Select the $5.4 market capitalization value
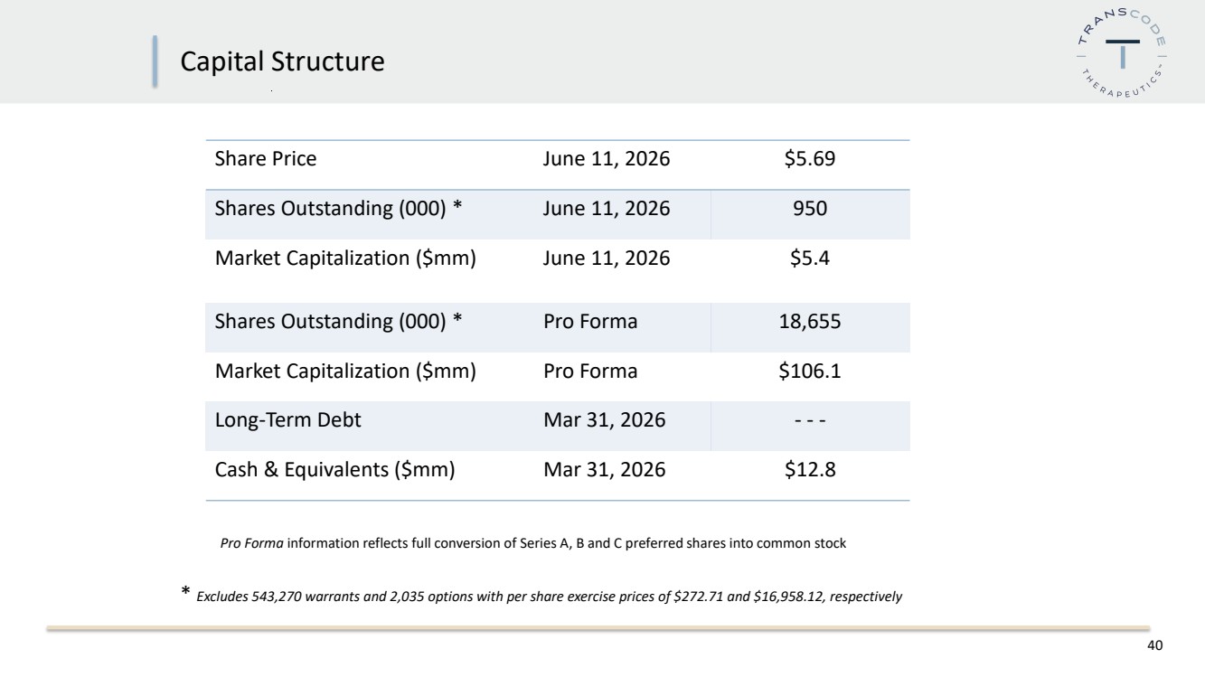Viewport: 1205px width, 677px height. (x=810, y=258)
